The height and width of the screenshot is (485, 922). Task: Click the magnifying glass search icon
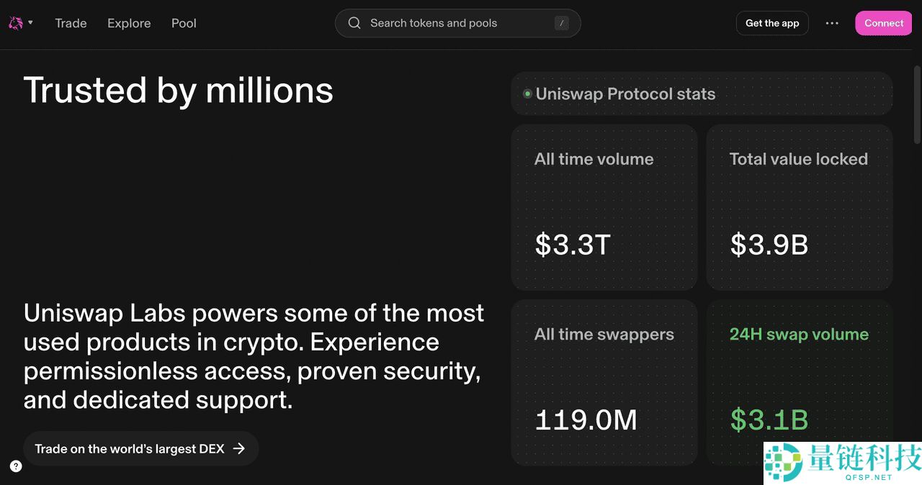(354, 22)
